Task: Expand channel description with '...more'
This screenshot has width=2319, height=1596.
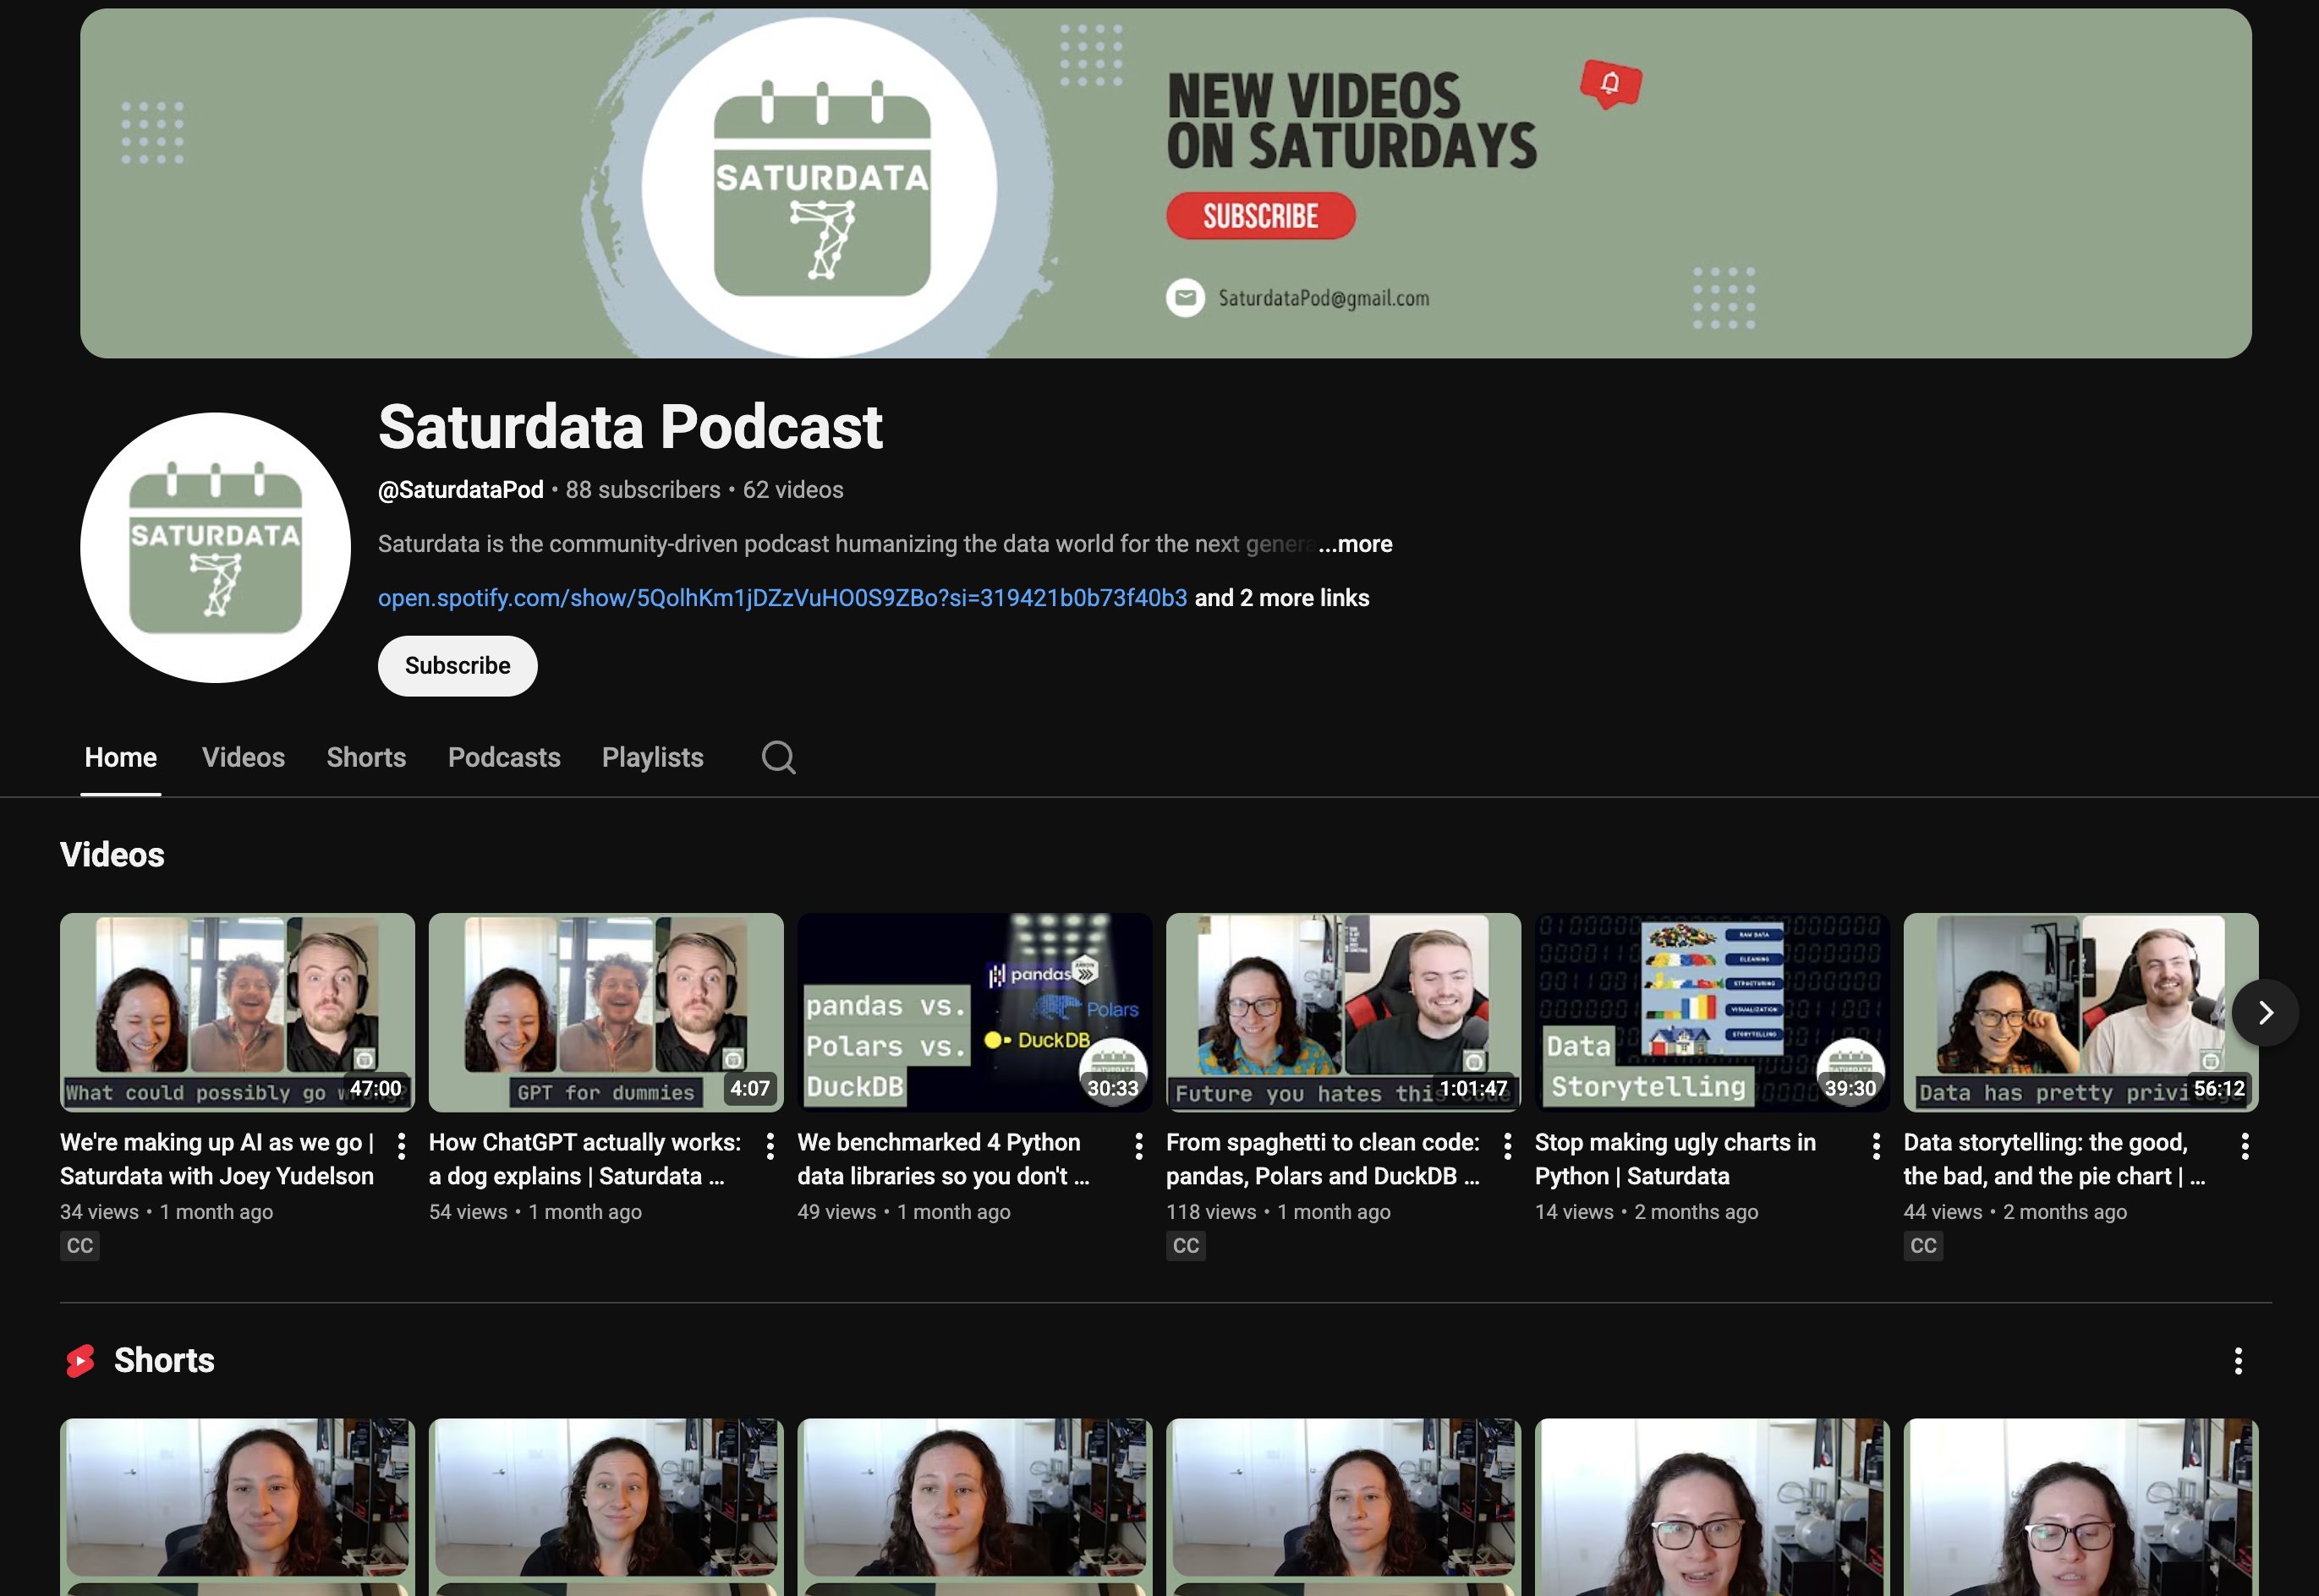Action: [x=1355, y=544]
